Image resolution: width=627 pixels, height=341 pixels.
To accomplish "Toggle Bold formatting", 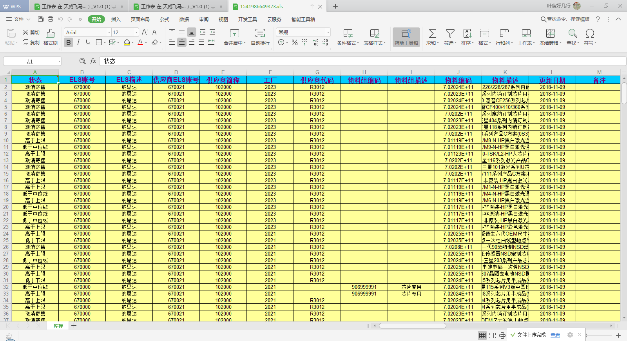I will tap(69, 42).
